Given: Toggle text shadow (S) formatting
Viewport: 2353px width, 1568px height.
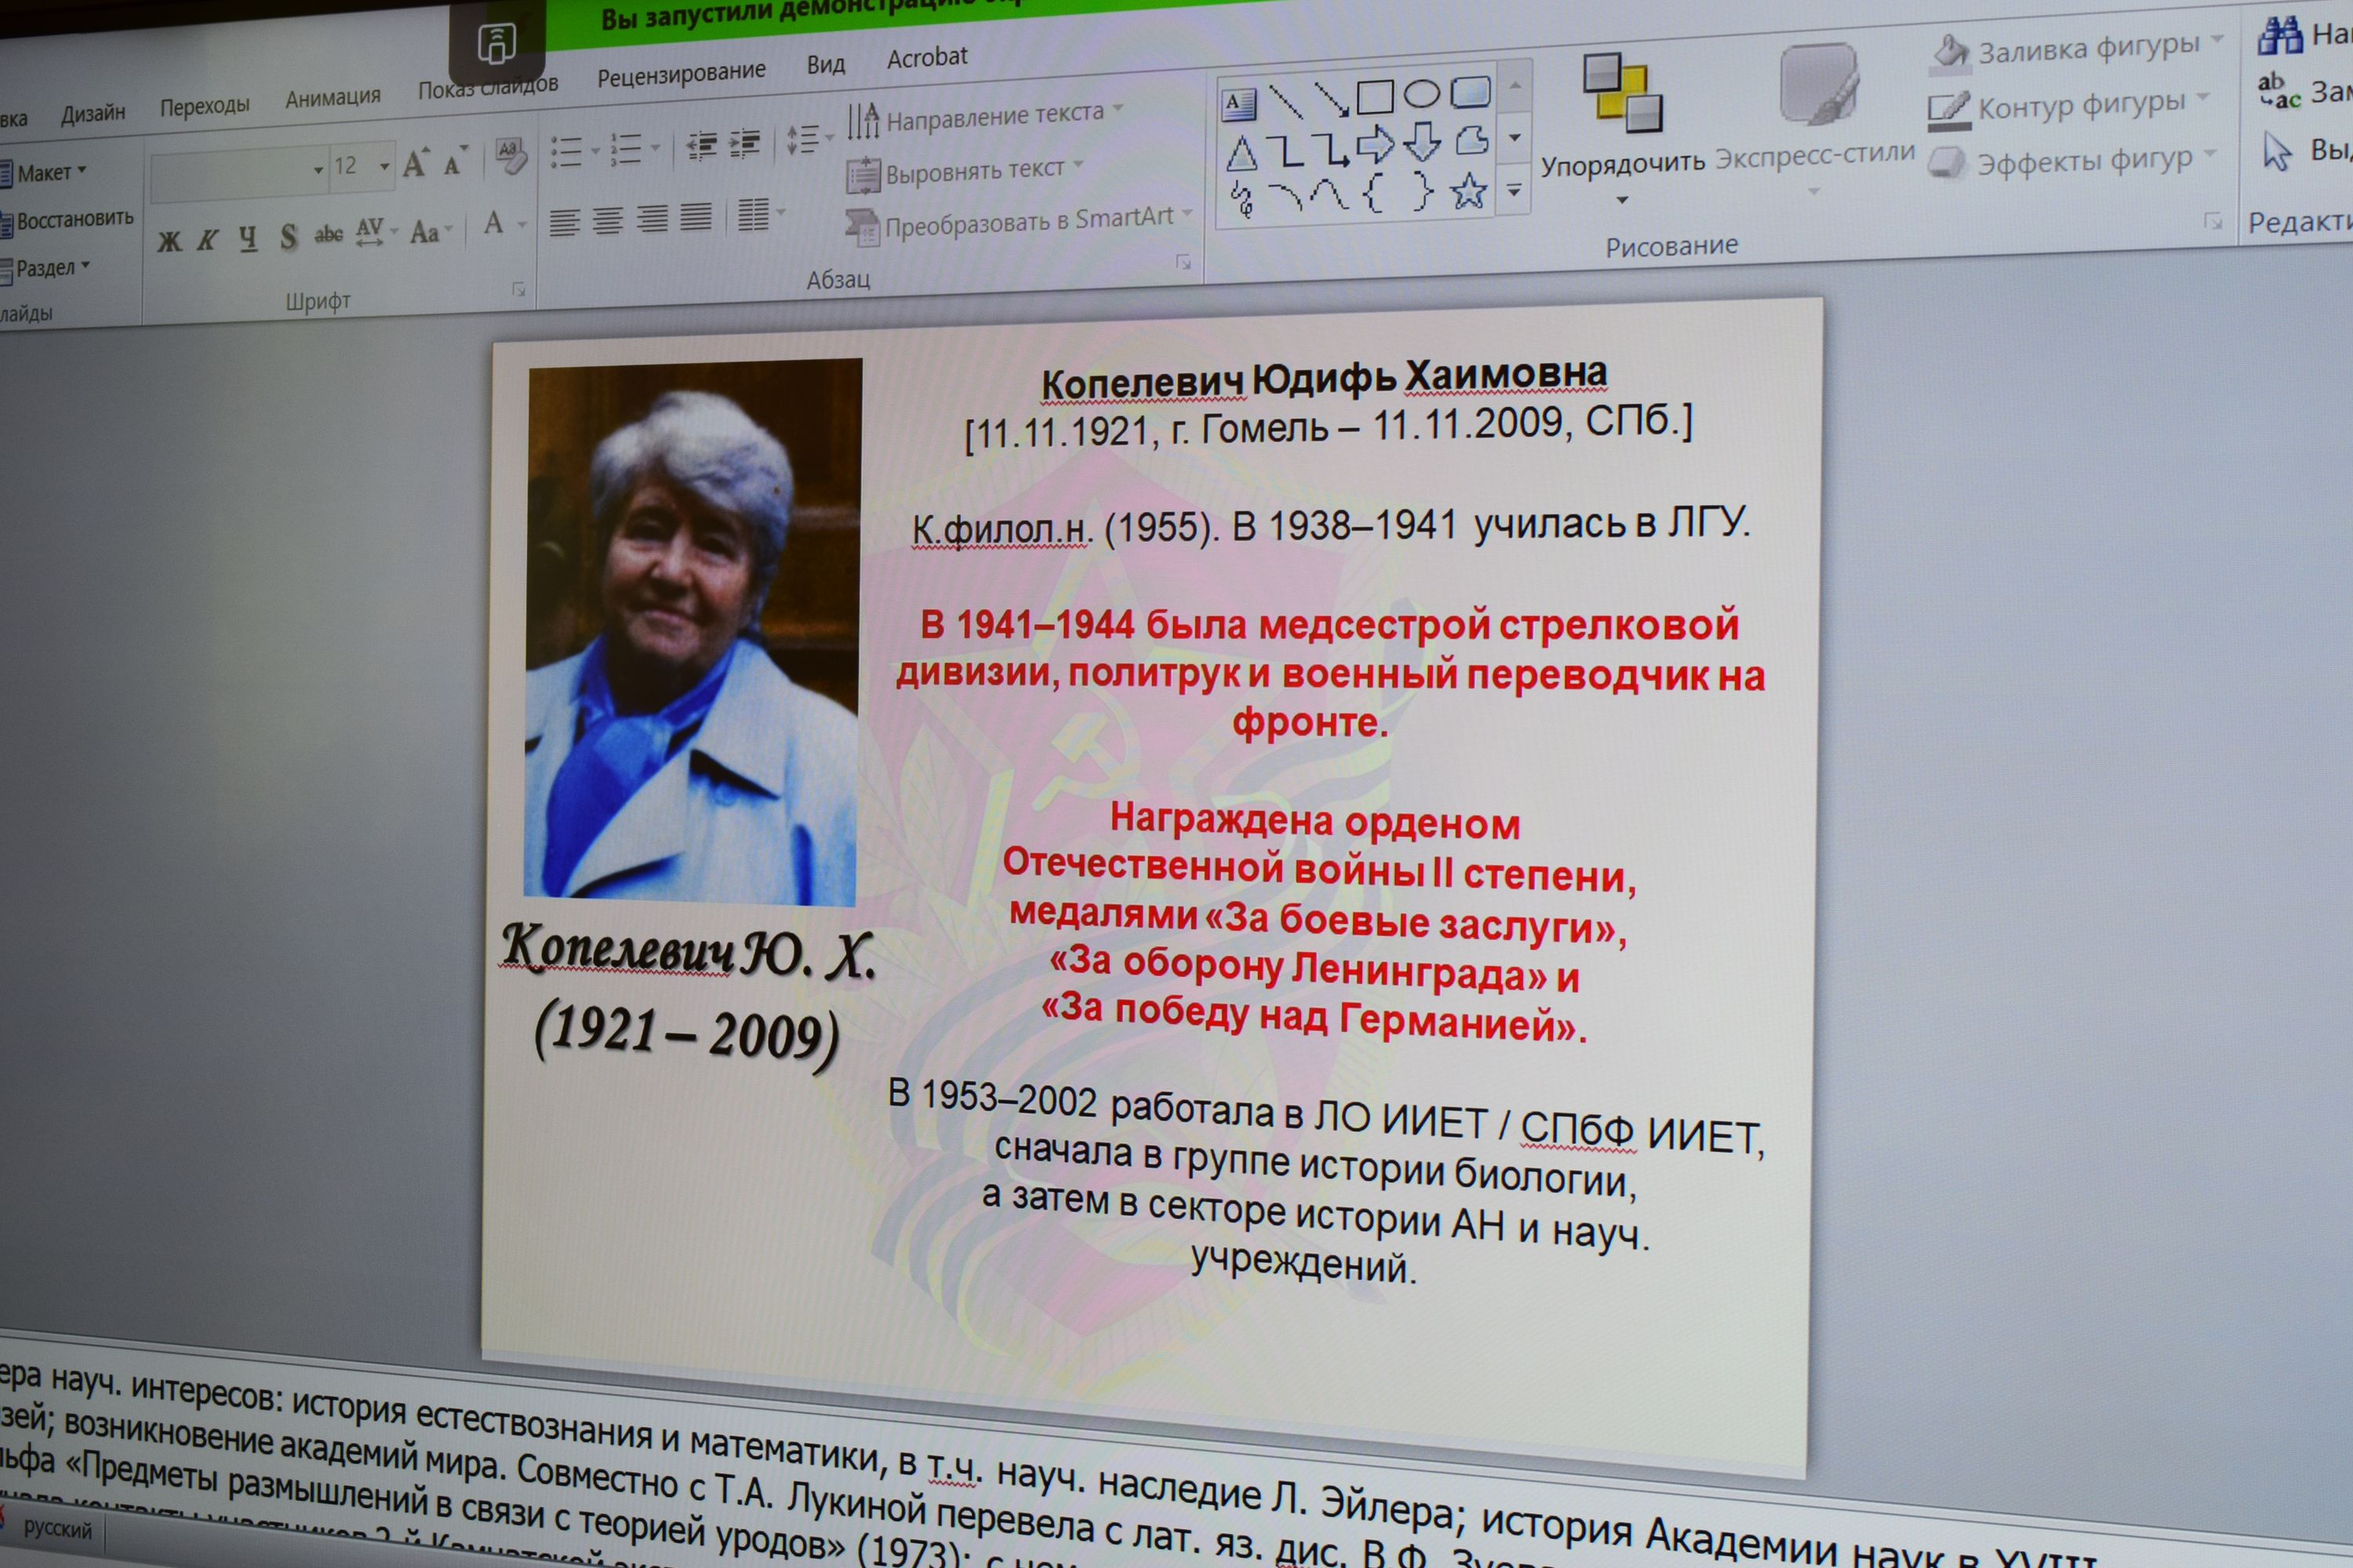Looking at the screenshot, I should [289, 236].
